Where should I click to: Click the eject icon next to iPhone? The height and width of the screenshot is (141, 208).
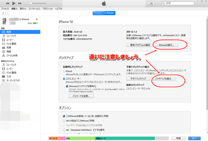pyautogui.click(x=37, y=19)
